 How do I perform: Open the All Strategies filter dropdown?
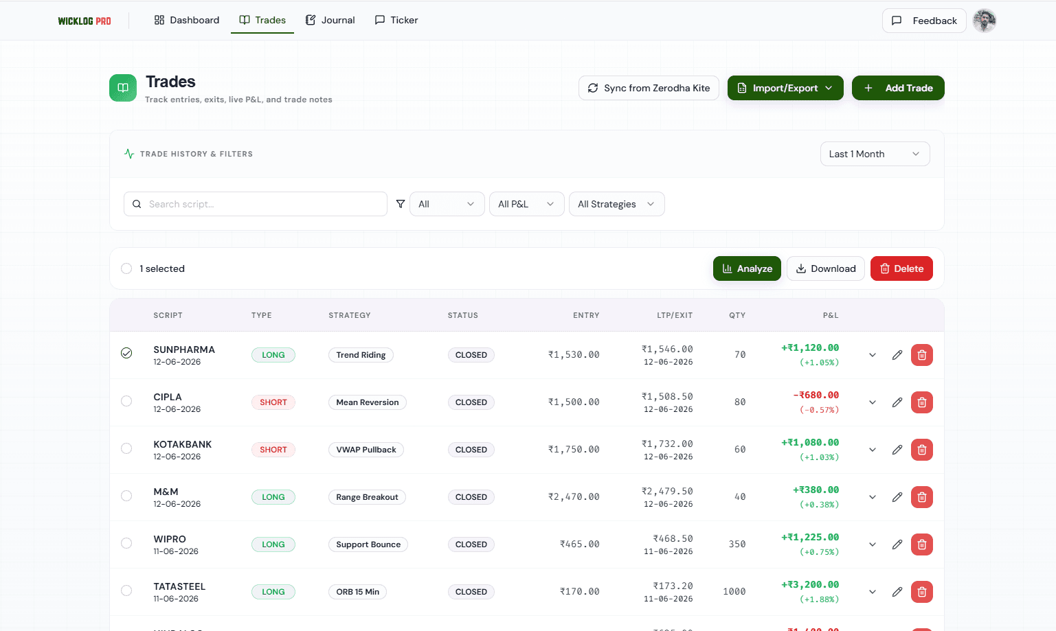pyautogui.click(x=616, y=204)
